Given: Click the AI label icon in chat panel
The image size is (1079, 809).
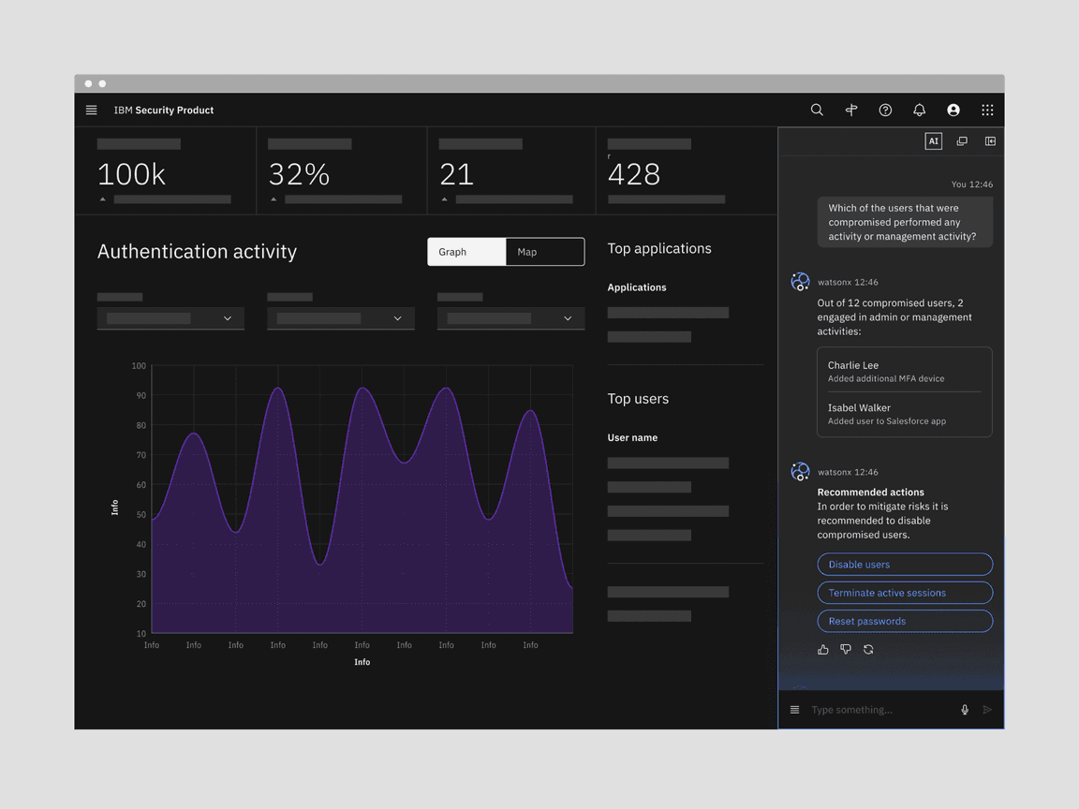Looking at the screenshot, I should (933, 140).
